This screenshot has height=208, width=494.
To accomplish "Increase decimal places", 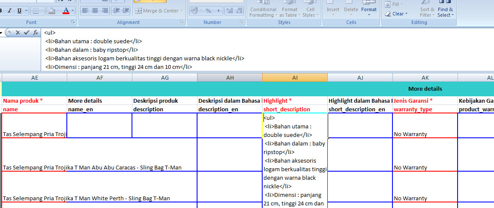I will pos(230,11).
